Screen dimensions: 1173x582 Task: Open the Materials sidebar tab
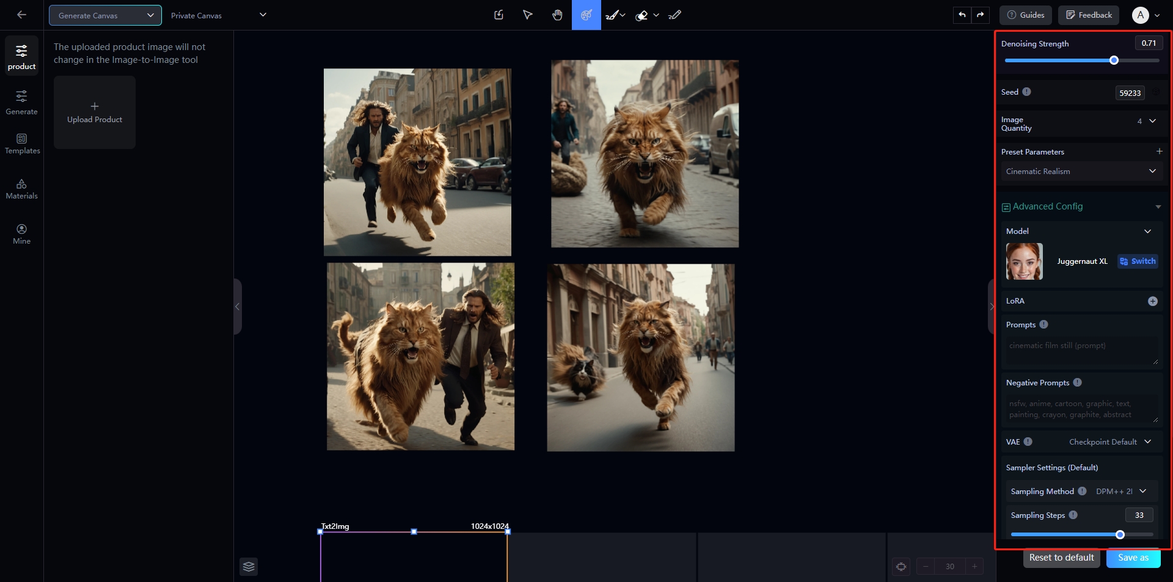(x=22, y=189)
